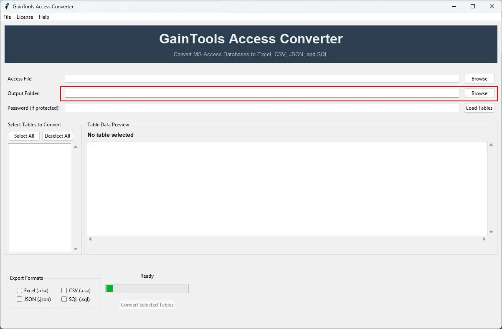Click the 'Table Data Preview' frame label
The height and width of the screenshot is (329, 502).
[108, 125]
